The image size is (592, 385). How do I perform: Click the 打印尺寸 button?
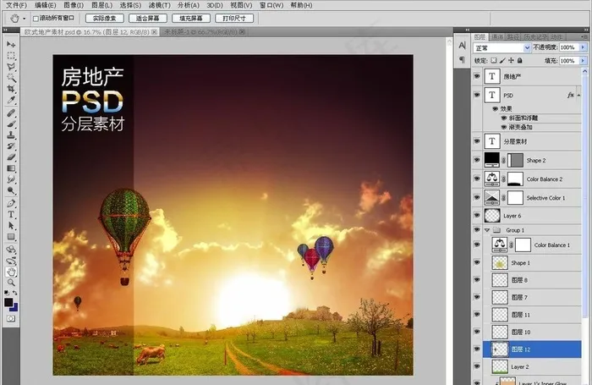tap(234, 18)
